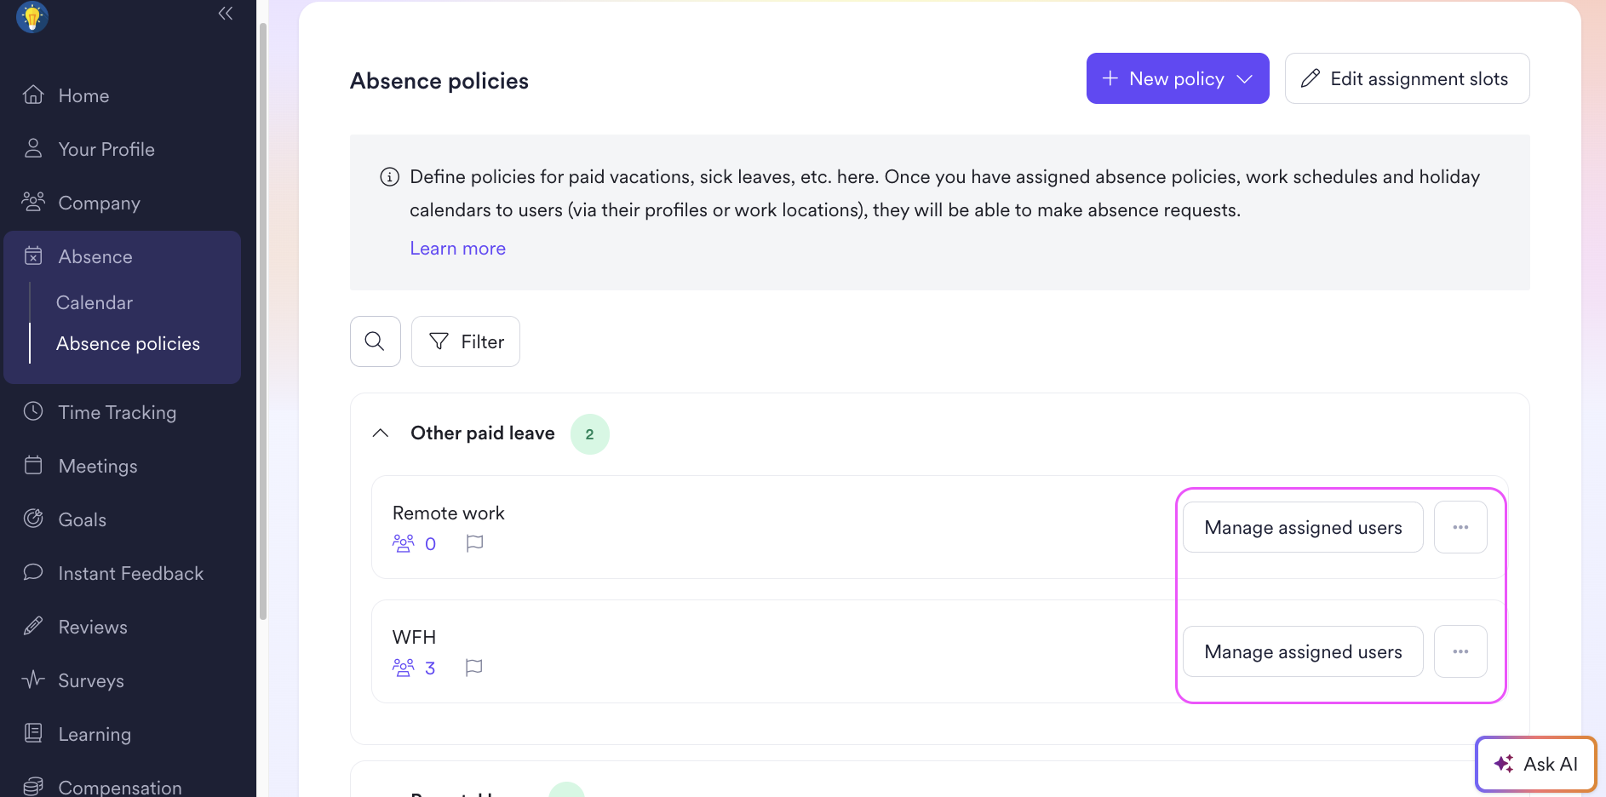Click the info icon in the banner
This screenshot has width=1606, height=797.
(389, 177)
